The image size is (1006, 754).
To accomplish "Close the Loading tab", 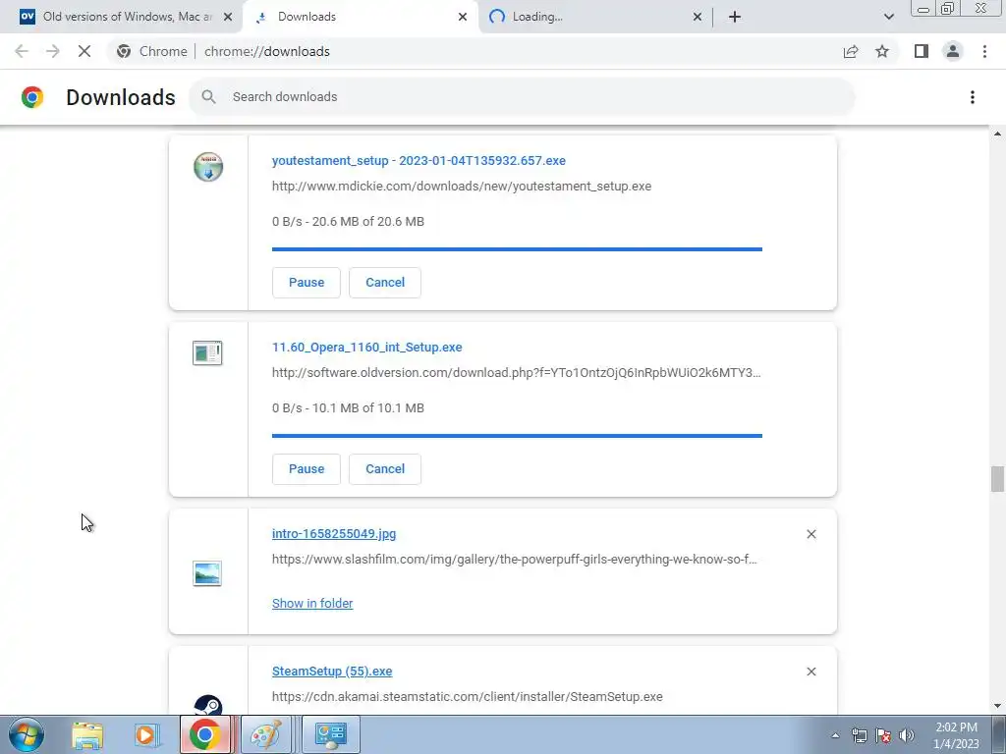I will [x=698, y=17].
